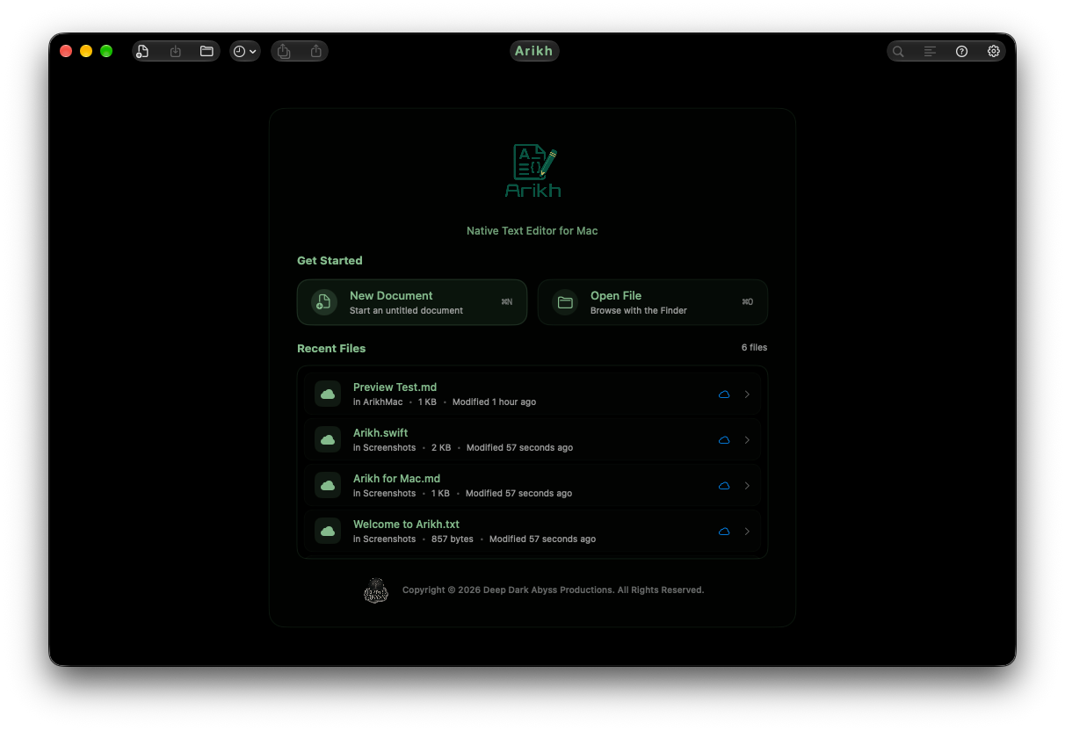1065x731 pixels.
Task: Click the blue iCloud icon on Arikh.swift row
Action: pos(724,440)
